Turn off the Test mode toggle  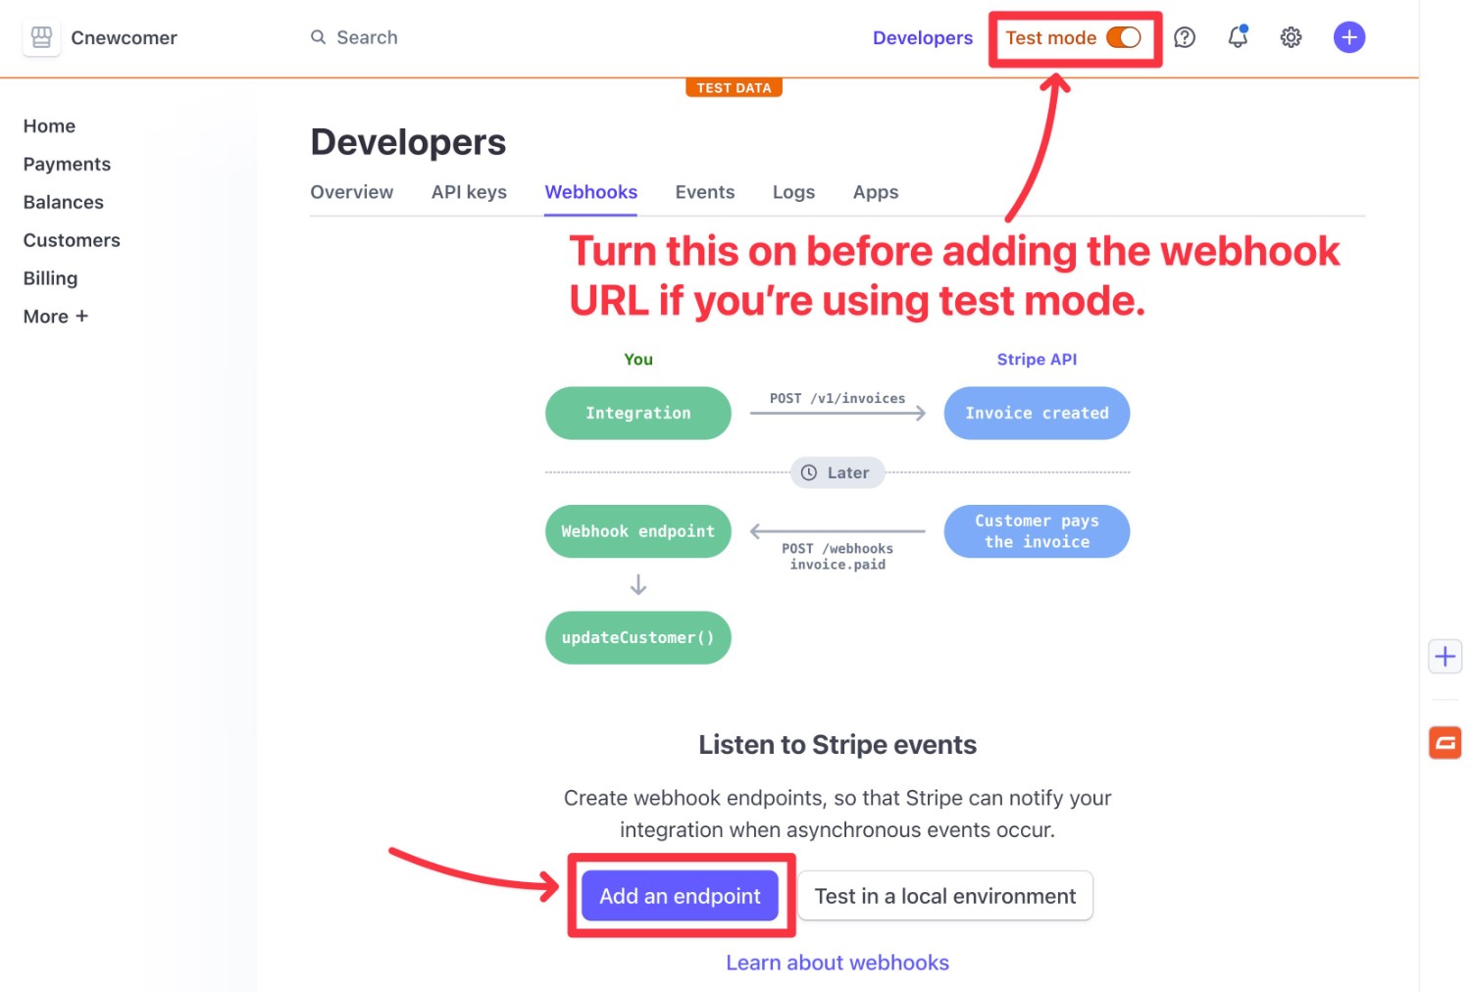point(1123,37)
